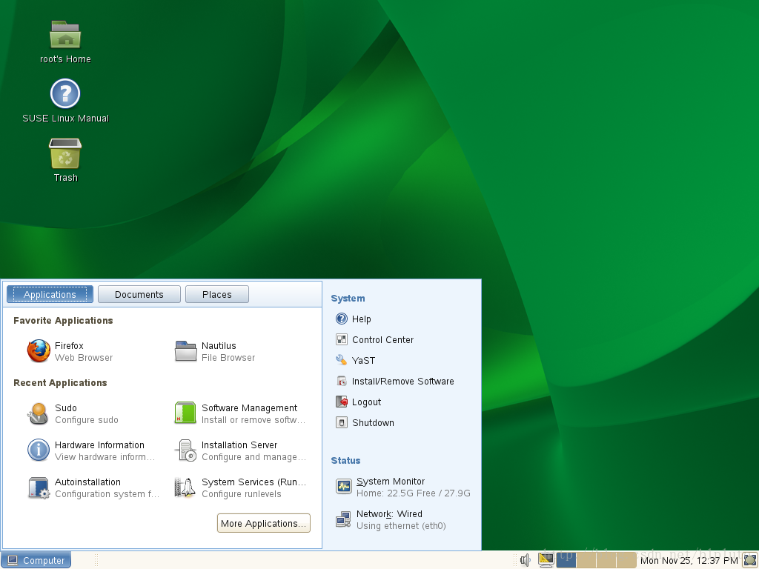
Task: Switch to the Applications tab
Action: 50,294
